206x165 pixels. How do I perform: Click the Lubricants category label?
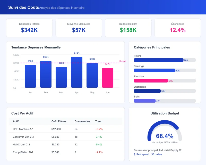click(x=140, y=87)
